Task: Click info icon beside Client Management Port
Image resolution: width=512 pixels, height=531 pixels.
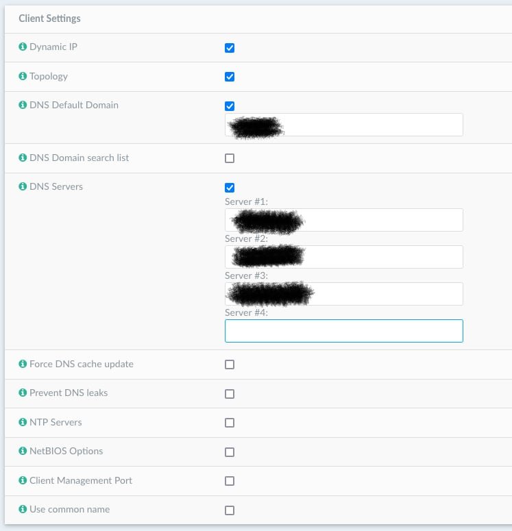Action: (23, 480)
